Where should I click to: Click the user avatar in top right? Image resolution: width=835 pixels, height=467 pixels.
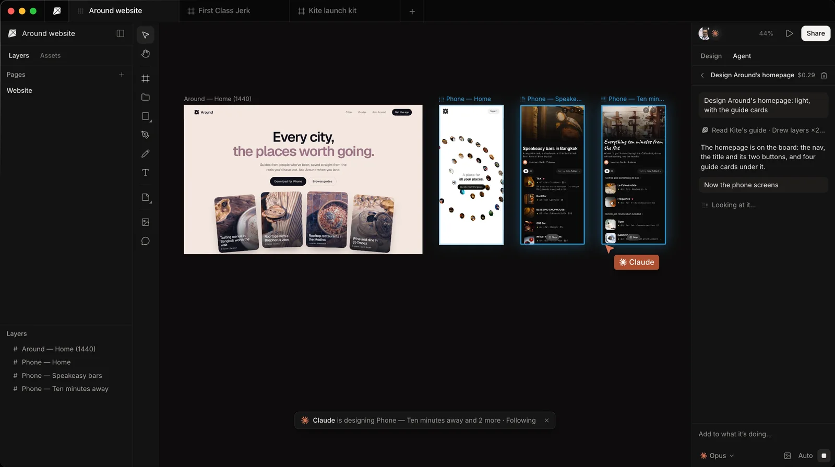[x=705, y=33]
